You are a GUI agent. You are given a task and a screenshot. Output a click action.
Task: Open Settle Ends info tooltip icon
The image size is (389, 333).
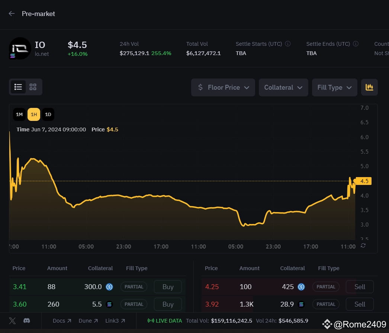(x=356, y=44)
